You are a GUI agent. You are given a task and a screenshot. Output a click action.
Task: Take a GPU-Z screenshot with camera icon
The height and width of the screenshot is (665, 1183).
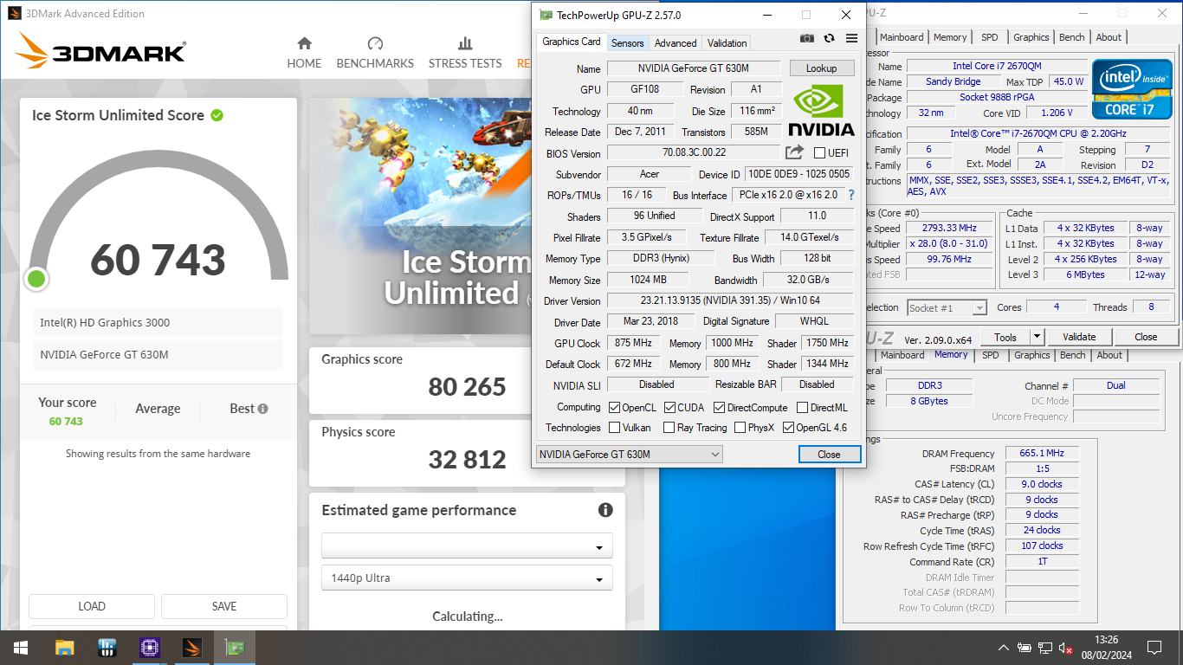click(807, 38)
